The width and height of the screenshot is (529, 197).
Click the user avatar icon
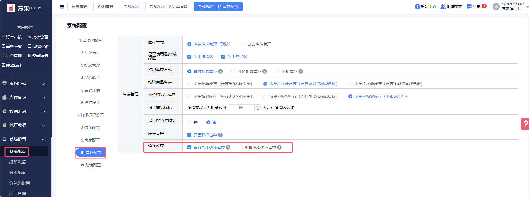(x=496, y=7)
